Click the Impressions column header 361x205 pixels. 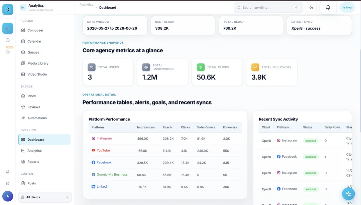146,127
